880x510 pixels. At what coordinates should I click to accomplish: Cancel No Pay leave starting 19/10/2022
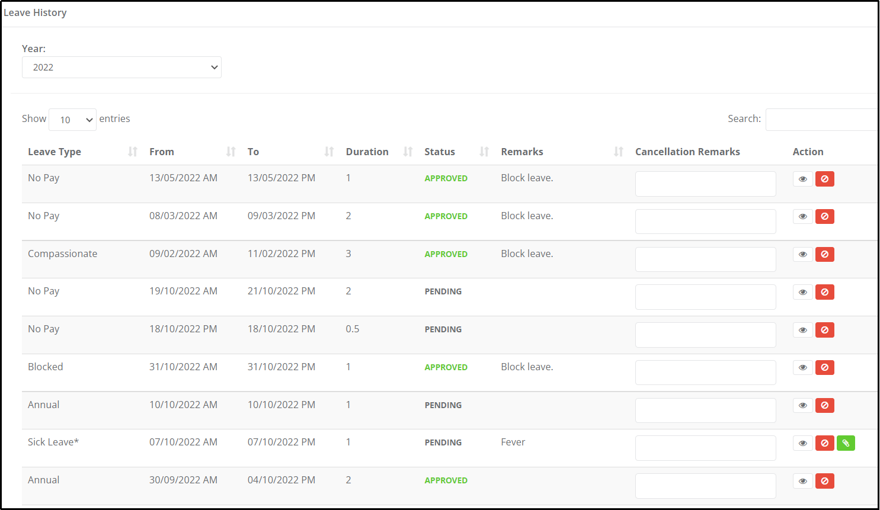[x=824, y=292]
